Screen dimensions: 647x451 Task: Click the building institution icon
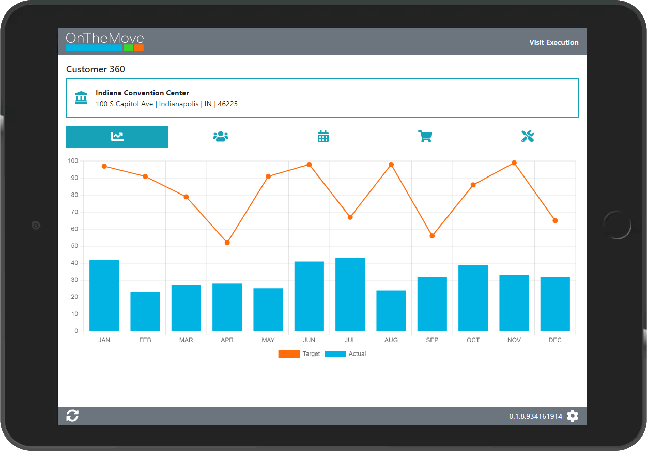(81, 98)
